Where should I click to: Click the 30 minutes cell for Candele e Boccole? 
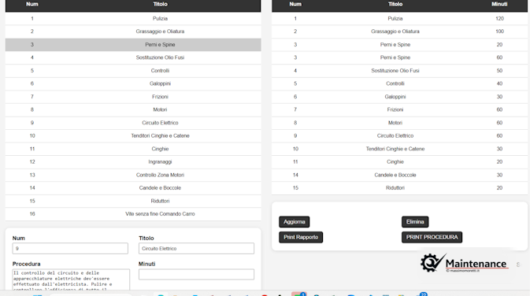click(499, 175)
